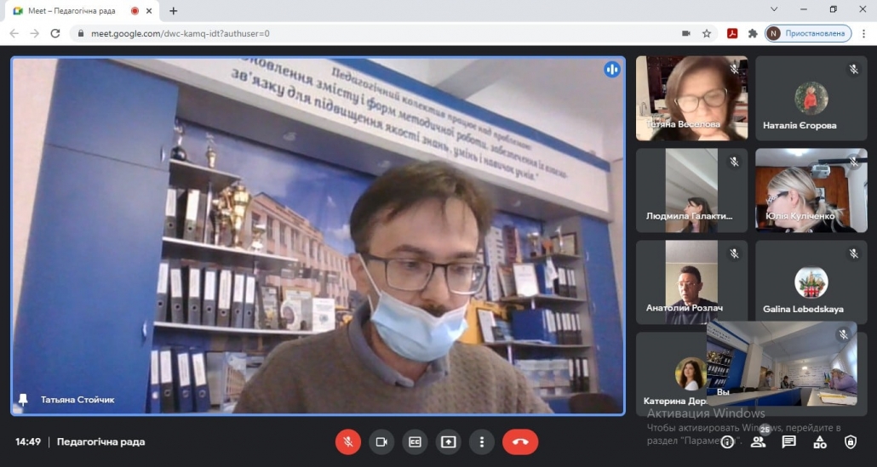The width and height of the screenshot is (877, 467).
Task: Open the three-dot more options menu
Action: (x=482, y=441)
